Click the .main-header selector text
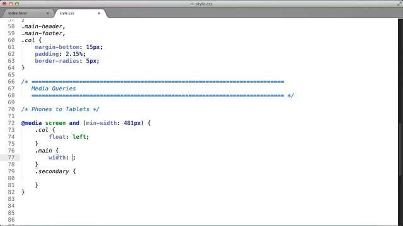This screenshot has width=403, height=226. tap(42, 26)
